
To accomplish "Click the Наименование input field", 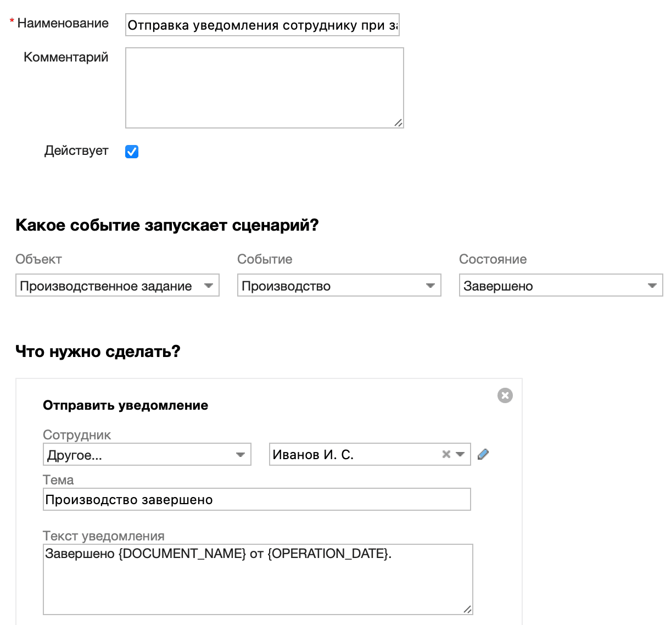I will tap(262, 25).
